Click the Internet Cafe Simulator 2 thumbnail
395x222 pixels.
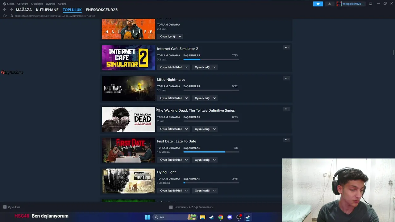click(128, 58)
